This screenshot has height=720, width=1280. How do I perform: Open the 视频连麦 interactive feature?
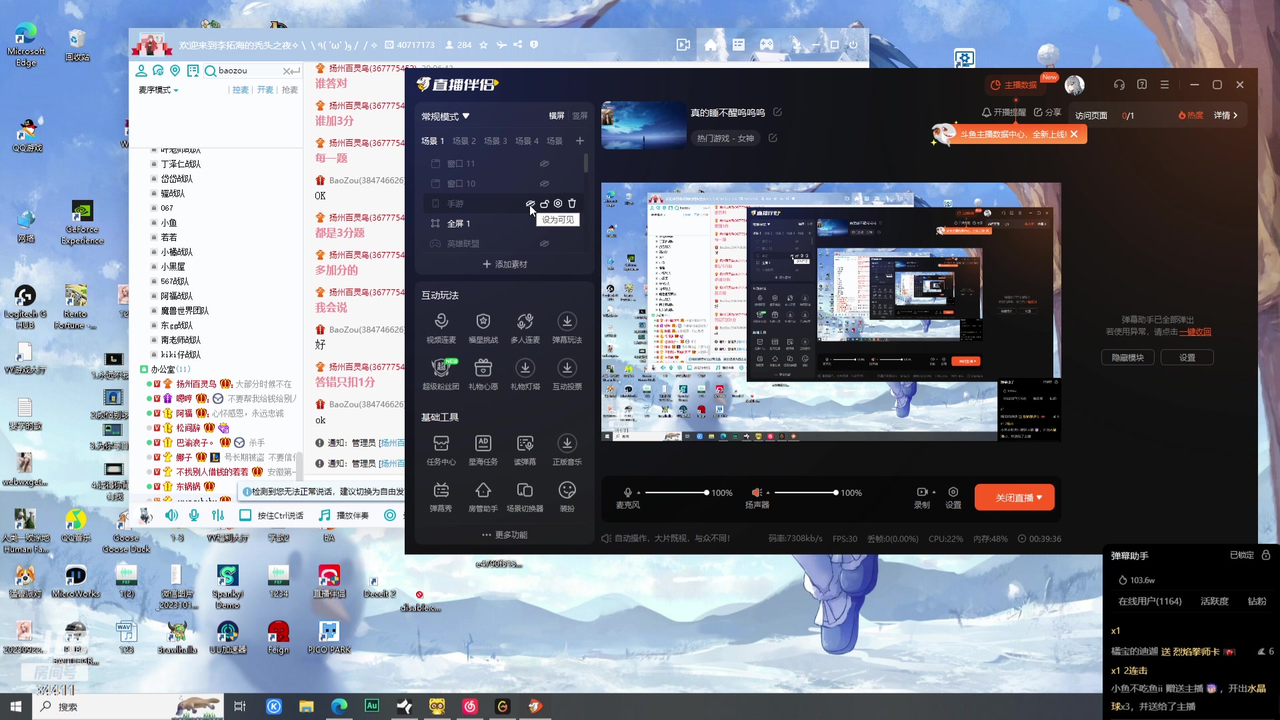441,325
